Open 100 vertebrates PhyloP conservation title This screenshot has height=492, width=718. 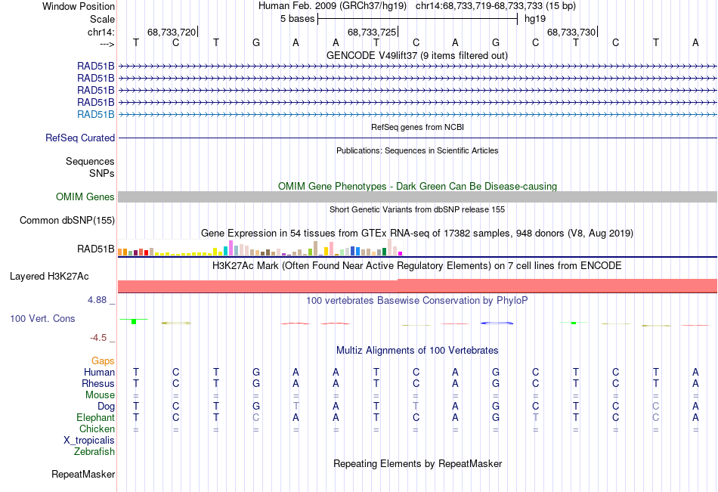[x=417, y=301]
